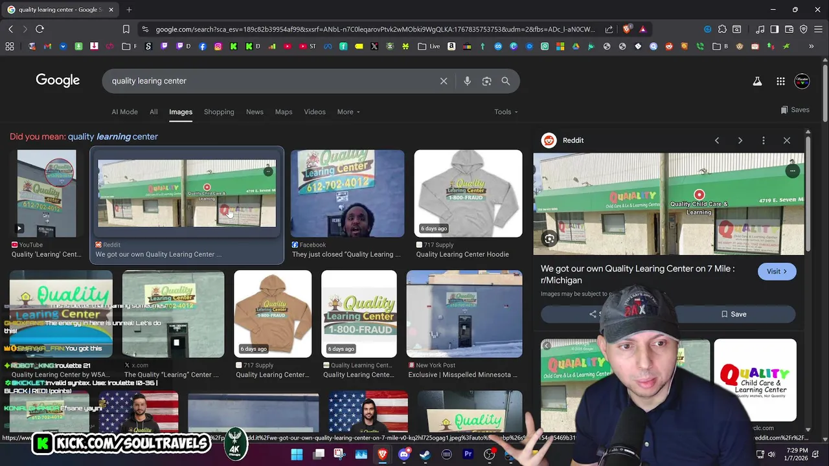Open search by image camera icon
The height and width of the screenshot is (466, 829).
tap(486, 81)
